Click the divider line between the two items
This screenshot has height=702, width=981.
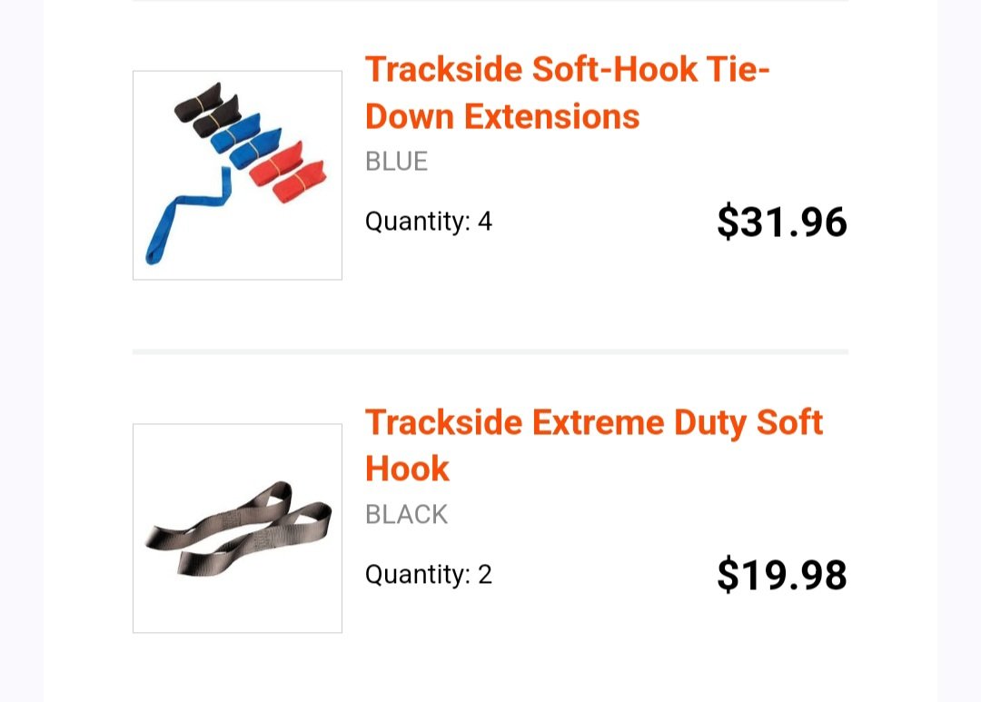tap(490, 351)
